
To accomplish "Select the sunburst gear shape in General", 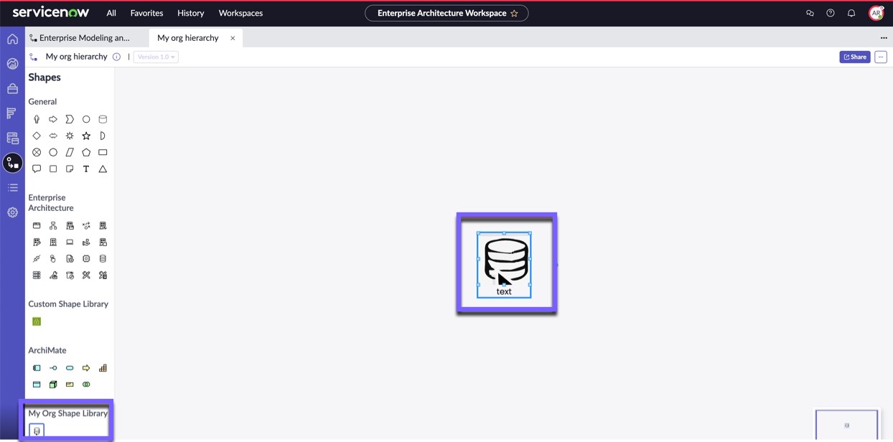I will [x=70, y=136].
